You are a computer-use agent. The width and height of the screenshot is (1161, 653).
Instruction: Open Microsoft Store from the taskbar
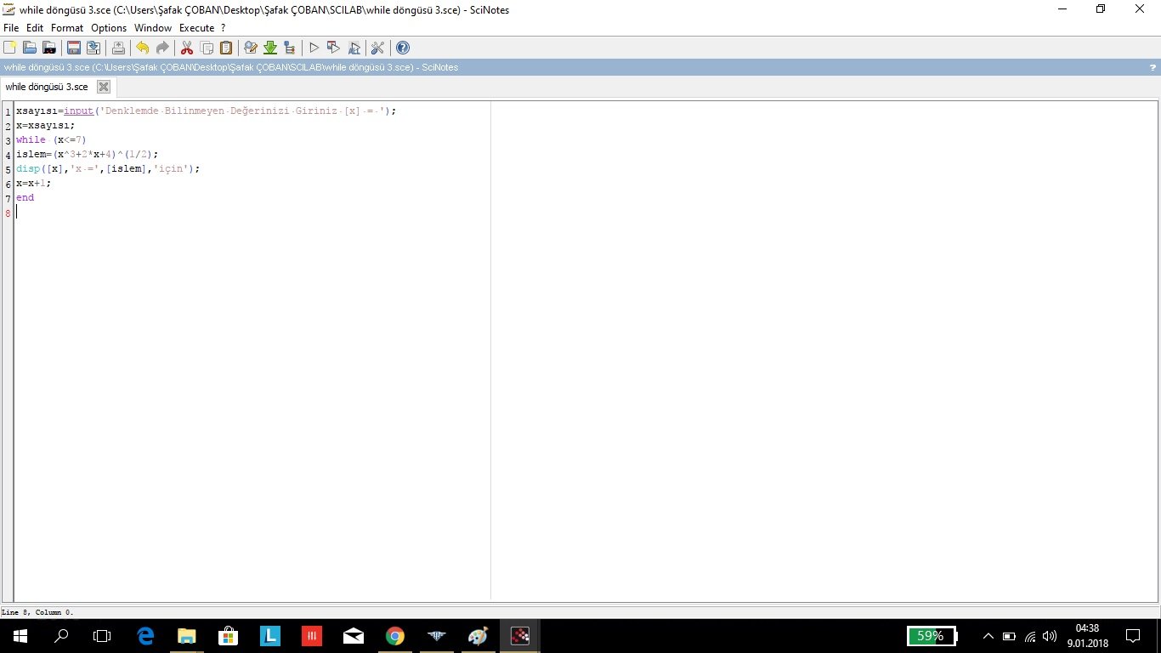click(229, 636)
